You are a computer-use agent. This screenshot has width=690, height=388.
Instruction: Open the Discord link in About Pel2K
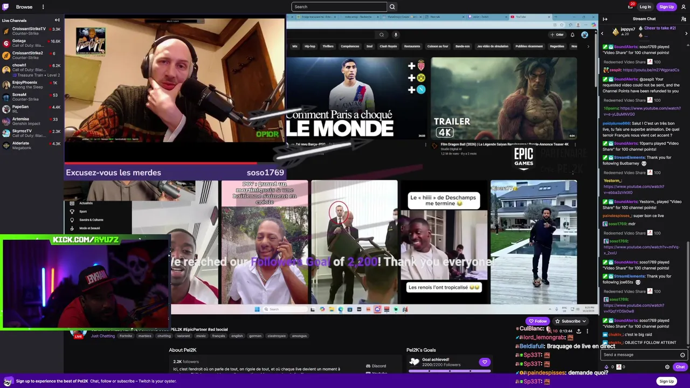point(376,366)
